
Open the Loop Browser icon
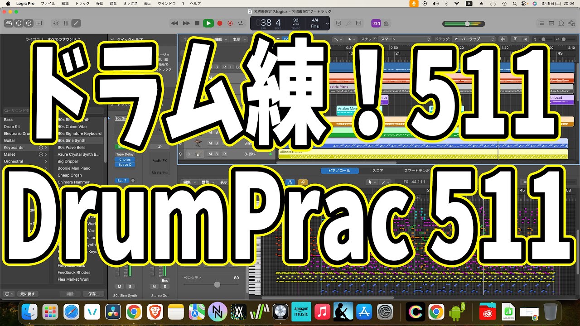[x=561, y=23]
